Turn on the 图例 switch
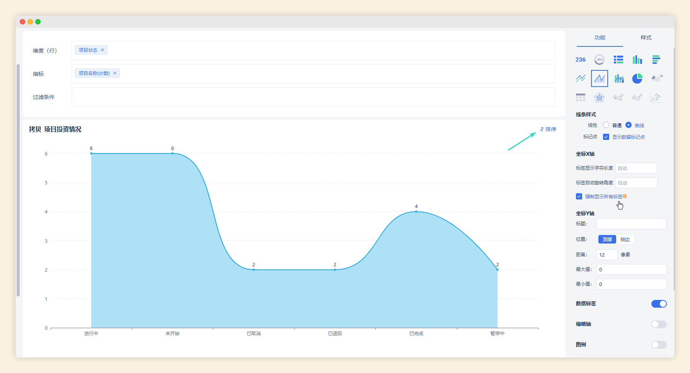The height and width of the screenshot is (373, 690). [x=659, y=345]
